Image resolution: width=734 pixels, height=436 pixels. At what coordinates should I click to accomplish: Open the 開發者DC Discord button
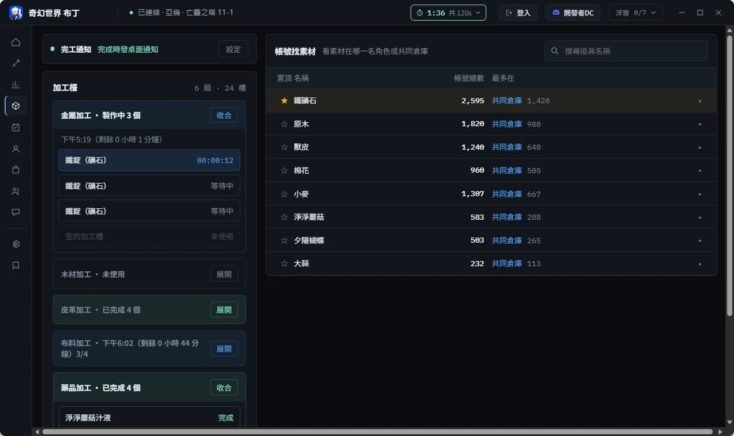pyautogui.click(x=573, y=13)
